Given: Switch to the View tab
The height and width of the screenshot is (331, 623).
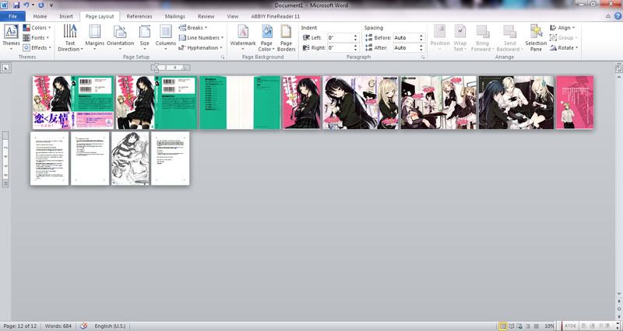Looking at the screenshot, I should tap(232, 16).
